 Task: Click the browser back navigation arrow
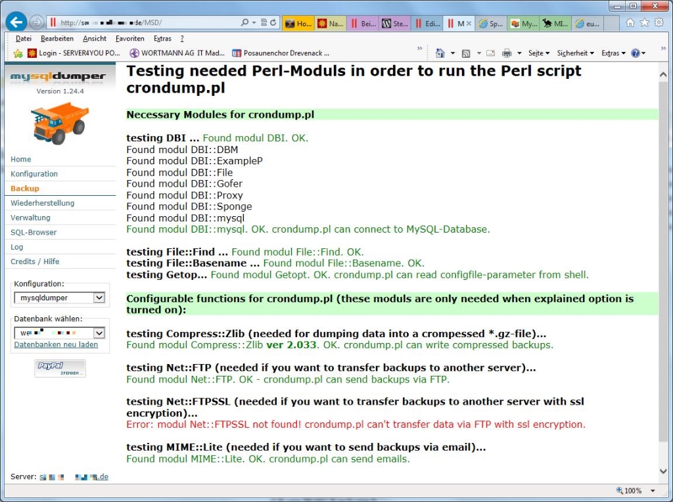pyautogui.click(x=14, y=21)
